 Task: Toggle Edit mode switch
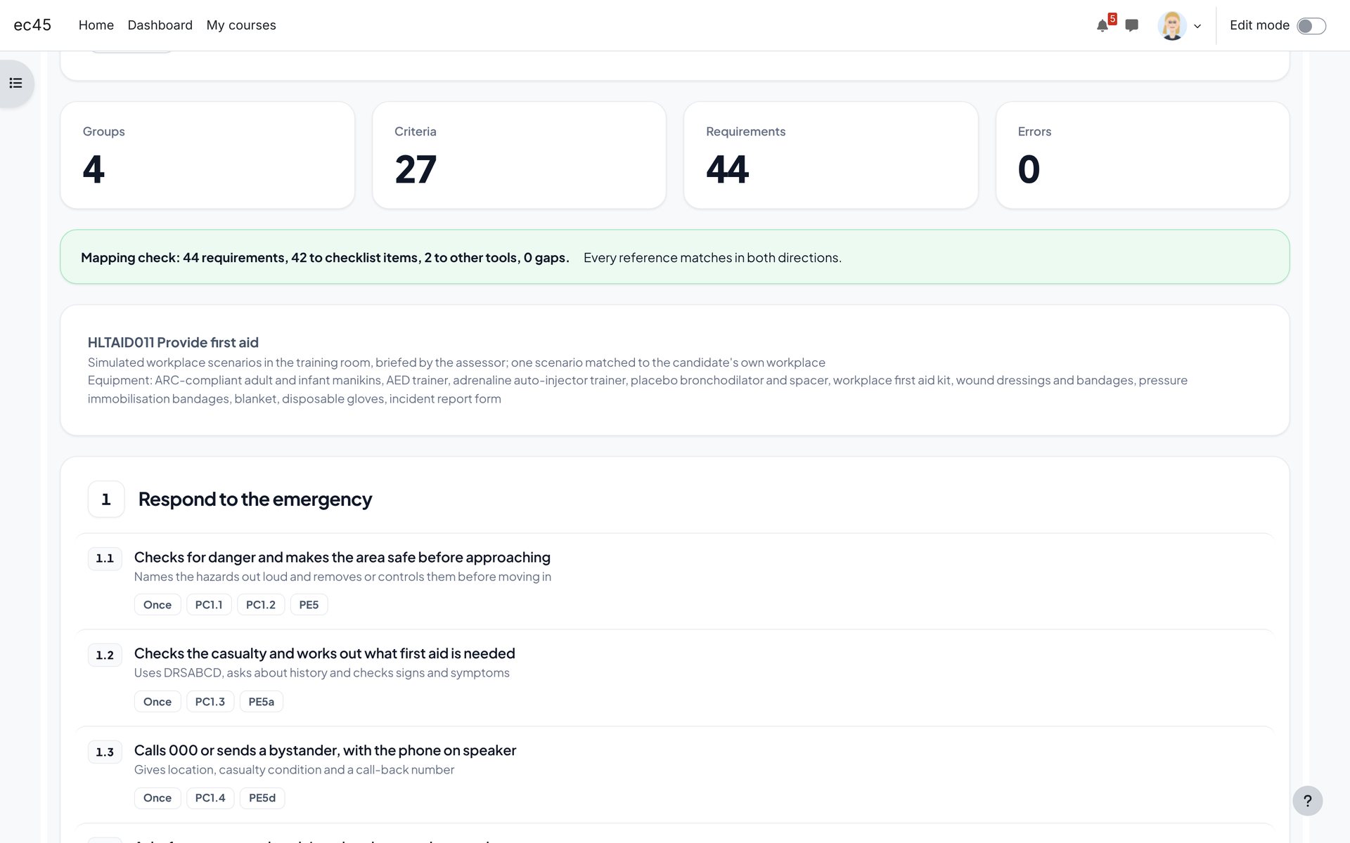point(1311,26)
